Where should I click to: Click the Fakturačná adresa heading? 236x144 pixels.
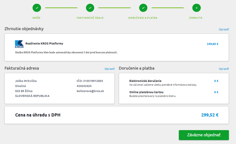click(22, 68)
